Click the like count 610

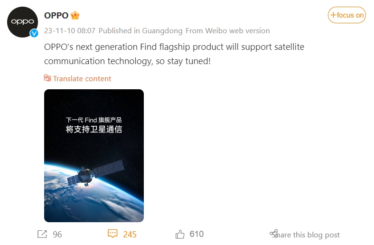pyautogui.click(x=196, y=234)
